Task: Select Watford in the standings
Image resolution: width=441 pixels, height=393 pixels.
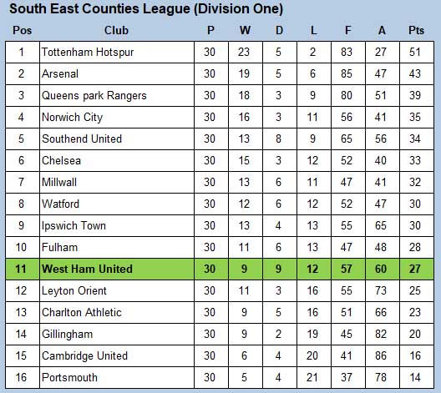Action: 60,204
